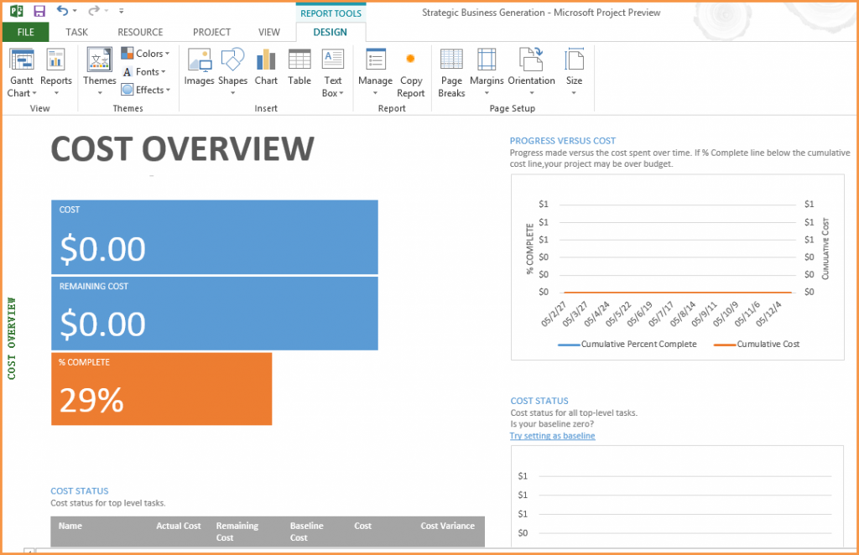The image size is (859, 555).
Task: Insert a Table into the report
Action: coord(299,60)
